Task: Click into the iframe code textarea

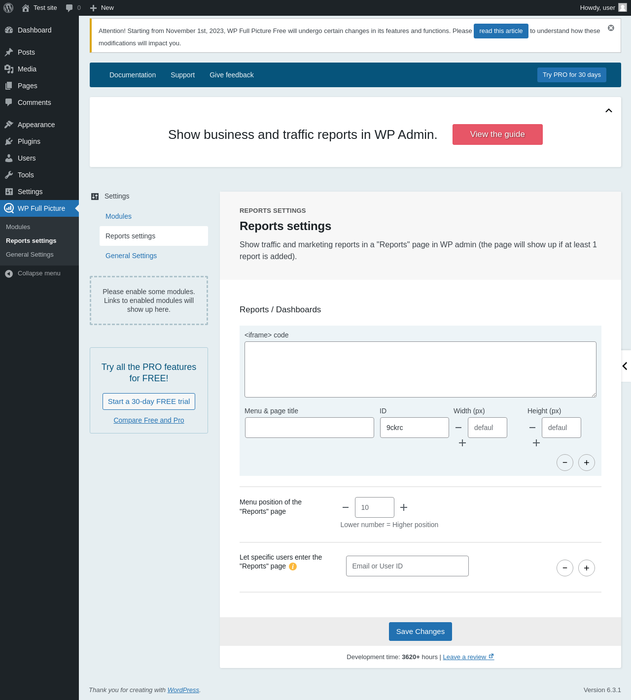Action: (x=421, y=369)
